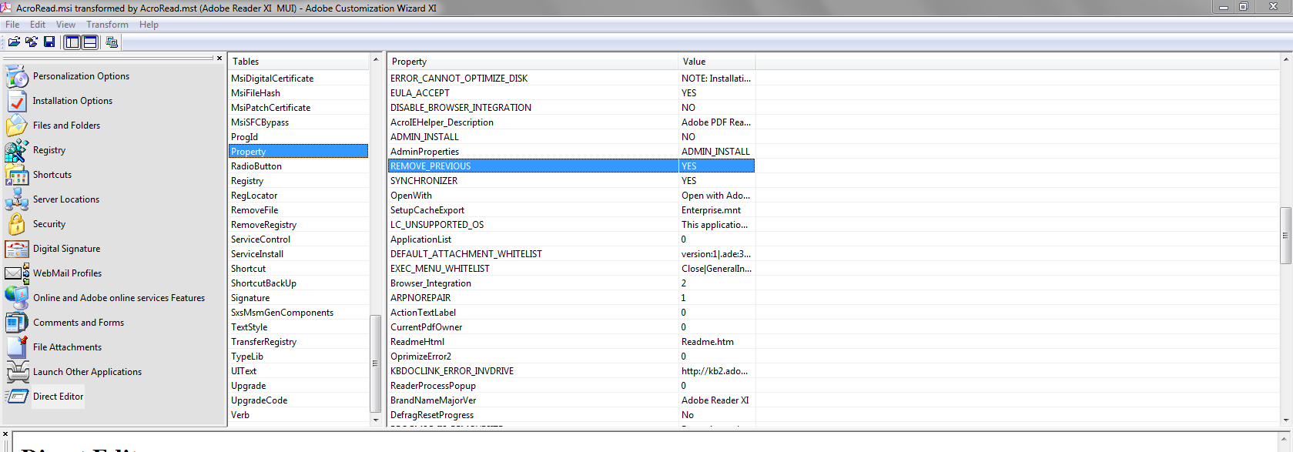Click the network computers toolbar icon

pyautogui.click(x=112, y=42)
